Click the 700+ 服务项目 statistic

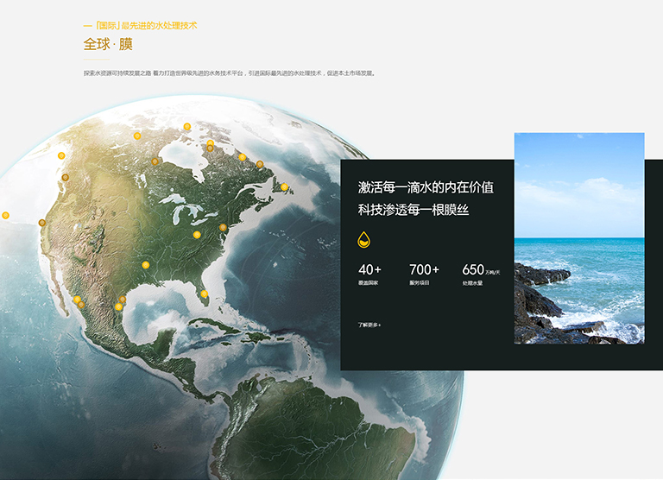click(x=424, y=275)
